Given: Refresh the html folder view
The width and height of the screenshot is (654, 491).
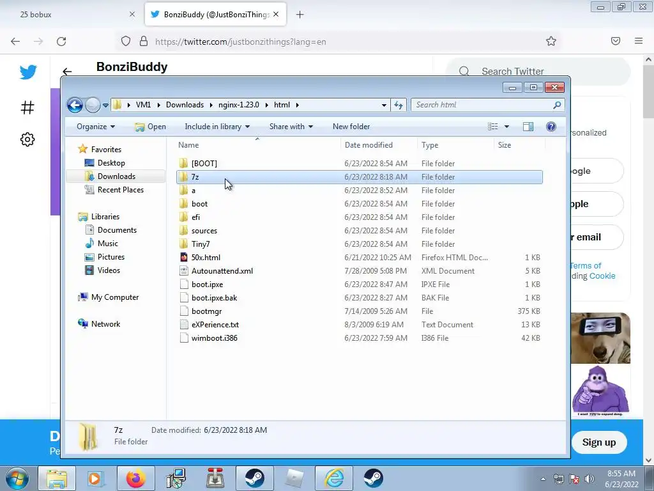Looking at the screenshot, I should pos(399,105).
